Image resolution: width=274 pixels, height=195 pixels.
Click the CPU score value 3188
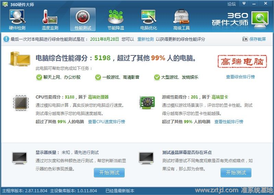coord(70,97)
